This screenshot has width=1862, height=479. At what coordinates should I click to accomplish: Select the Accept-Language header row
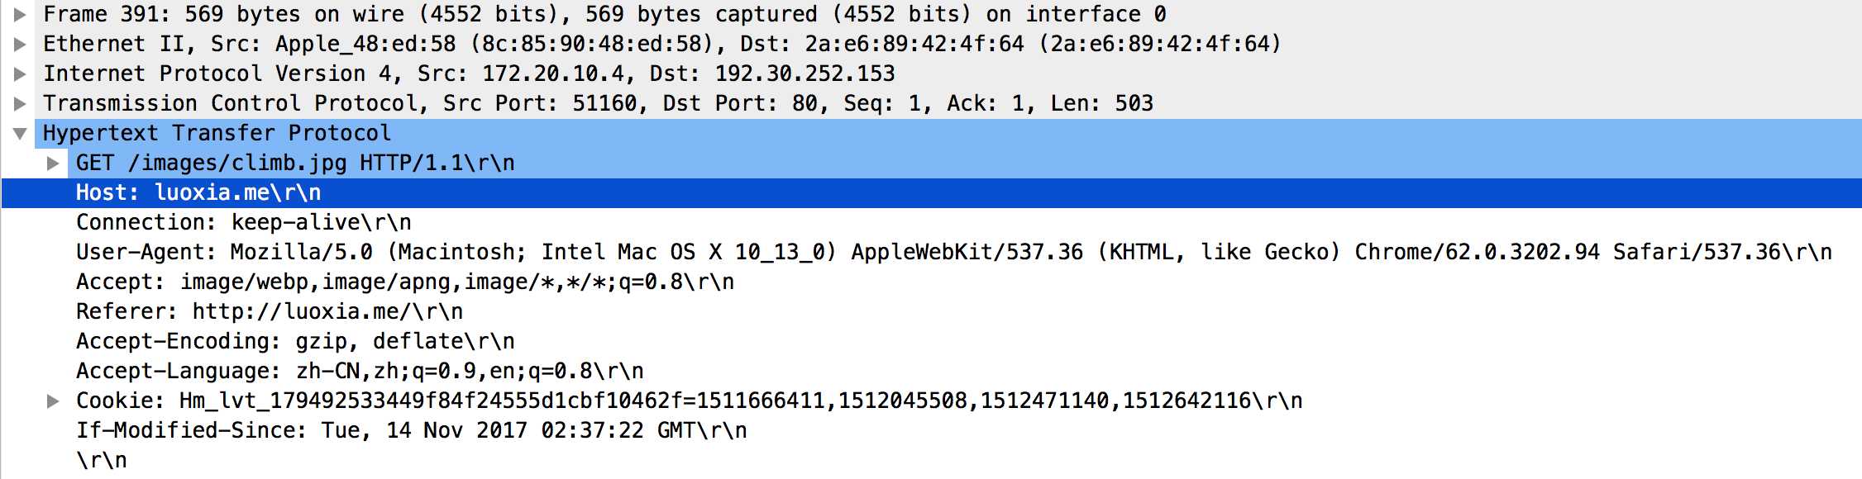pos(360,371)
